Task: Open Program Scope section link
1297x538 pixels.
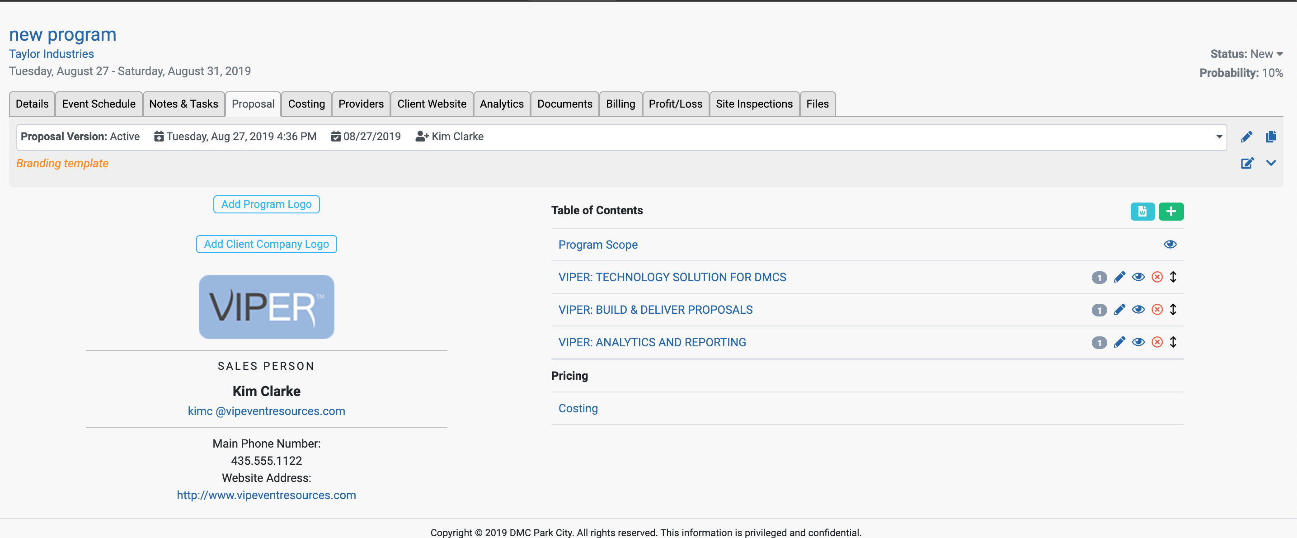Action: (x=597, y=244)
